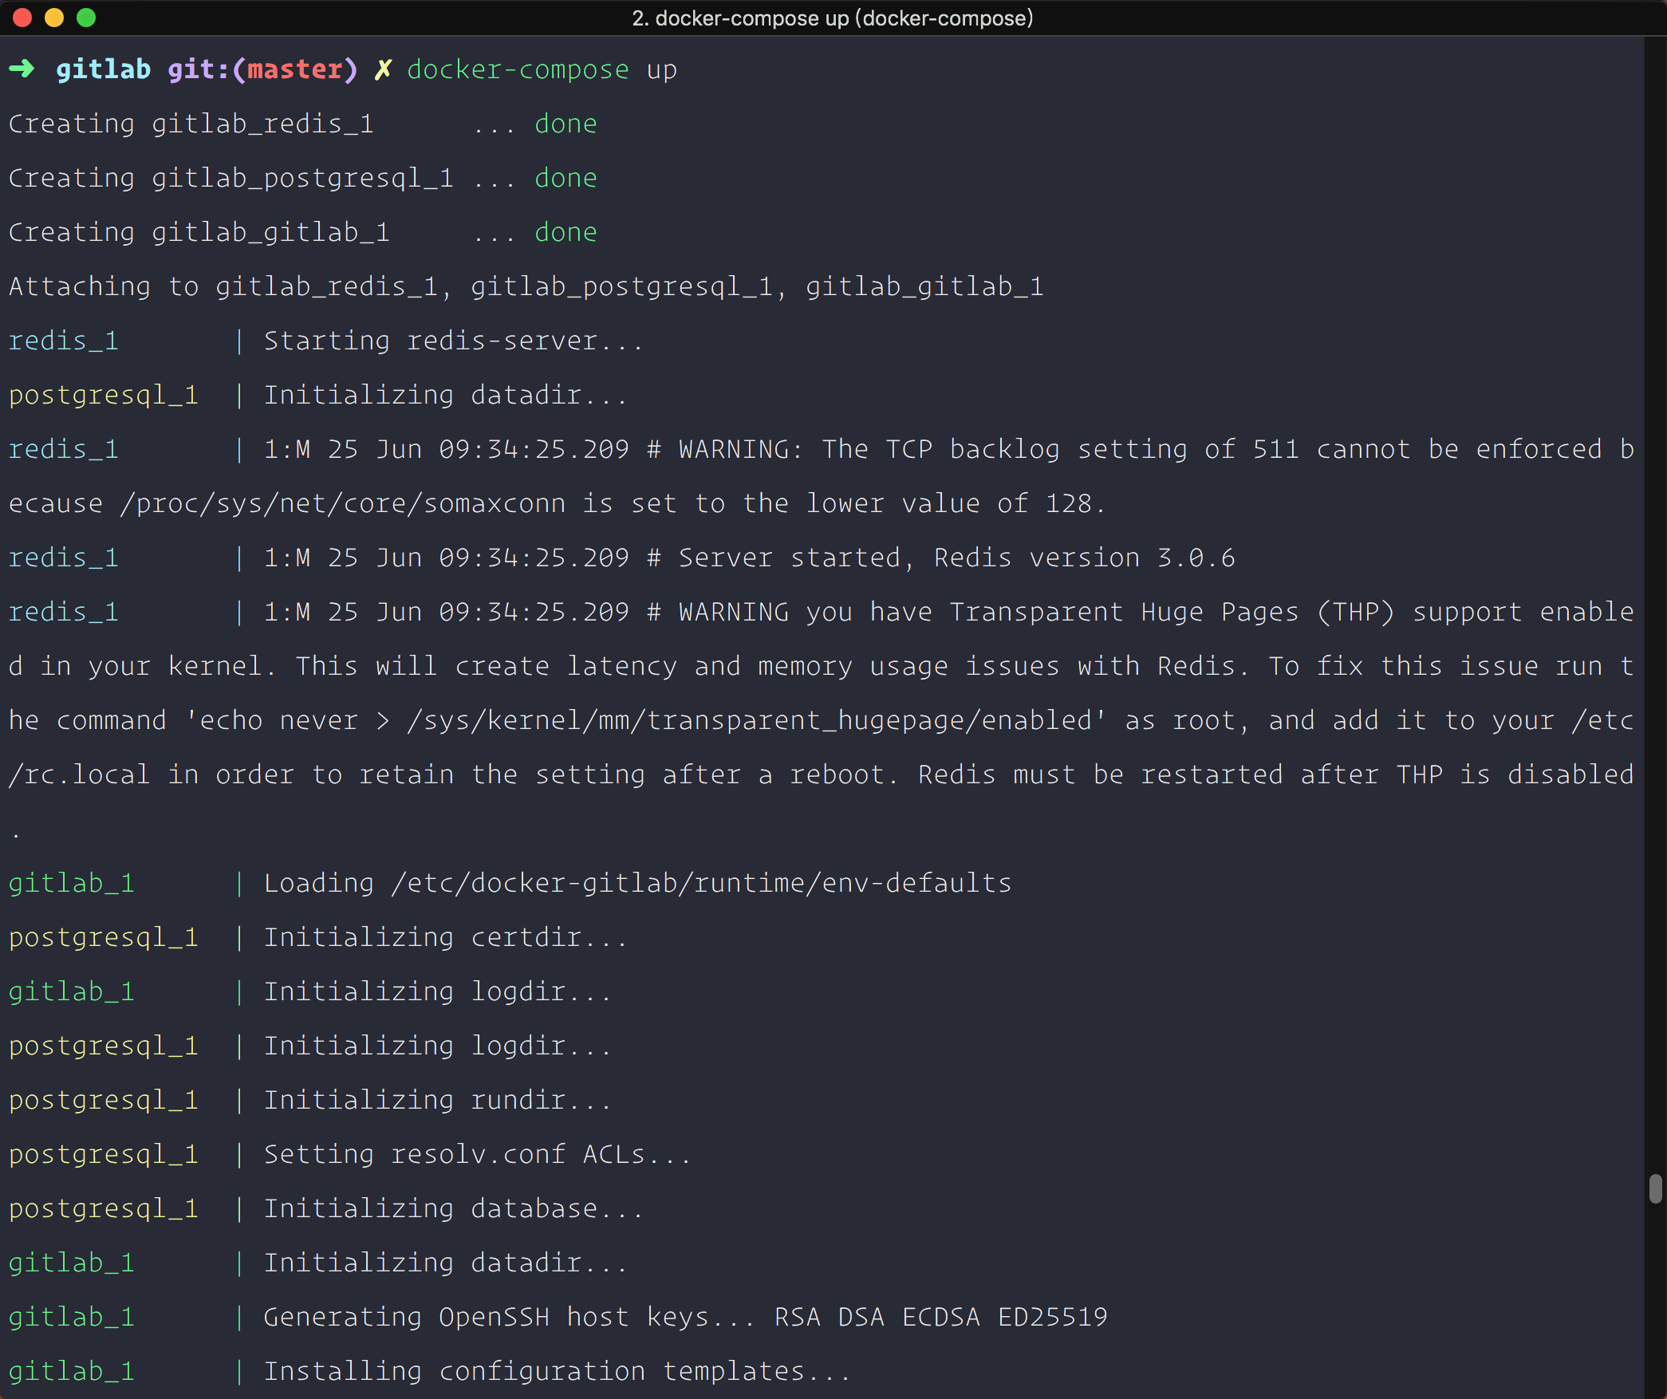Click the 'Installing configuration templates...' line
Screen dimensions: 1667x1399
tap(556, 1371)
